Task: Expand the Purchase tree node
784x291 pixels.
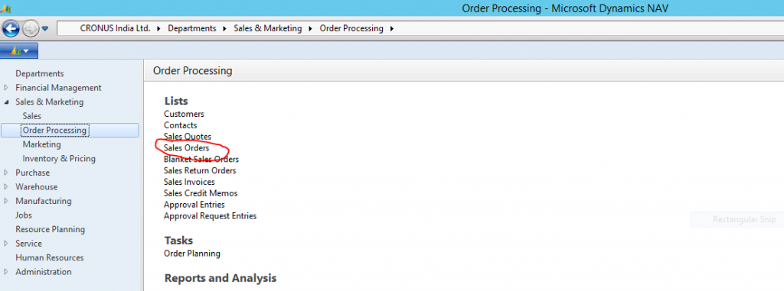Action: [6, 173]
